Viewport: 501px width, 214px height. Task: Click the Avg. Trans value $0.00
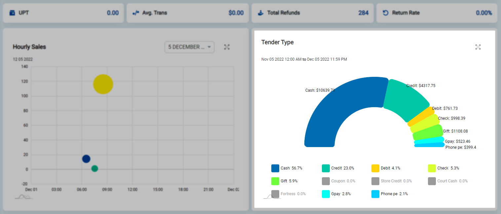[236, 13]
